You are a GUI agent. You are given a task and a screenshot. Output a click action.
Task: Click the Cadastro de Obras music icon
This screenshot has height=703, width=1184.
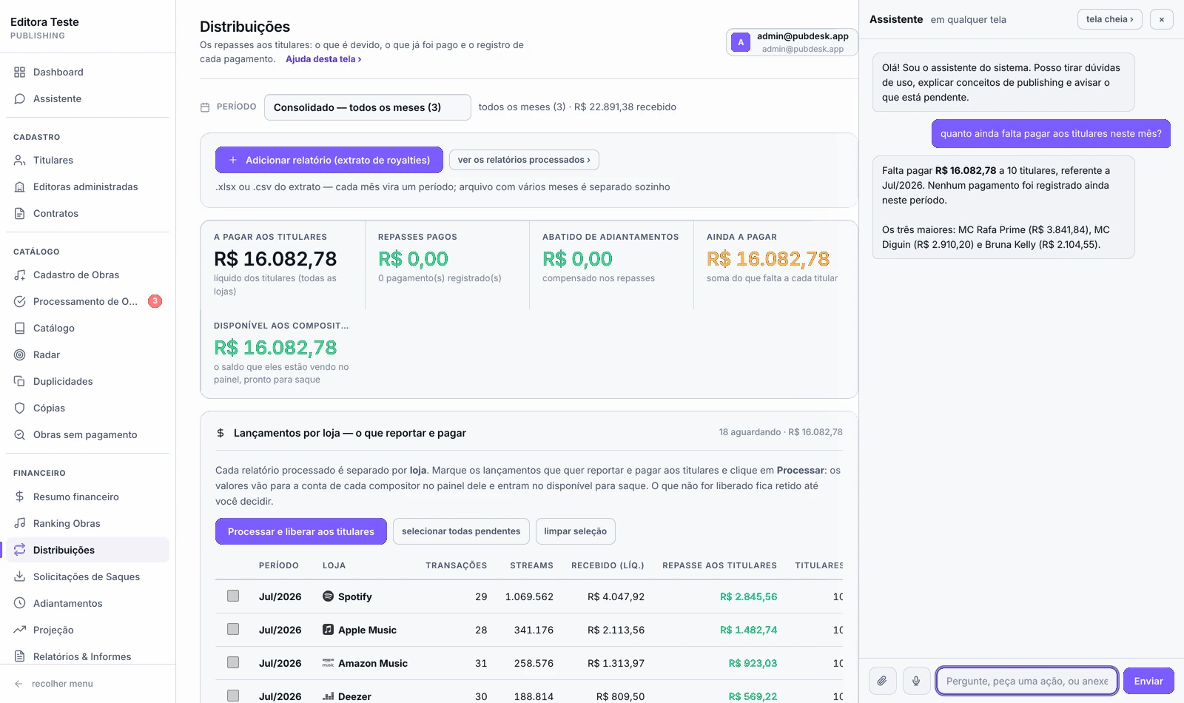coord(20,275)
